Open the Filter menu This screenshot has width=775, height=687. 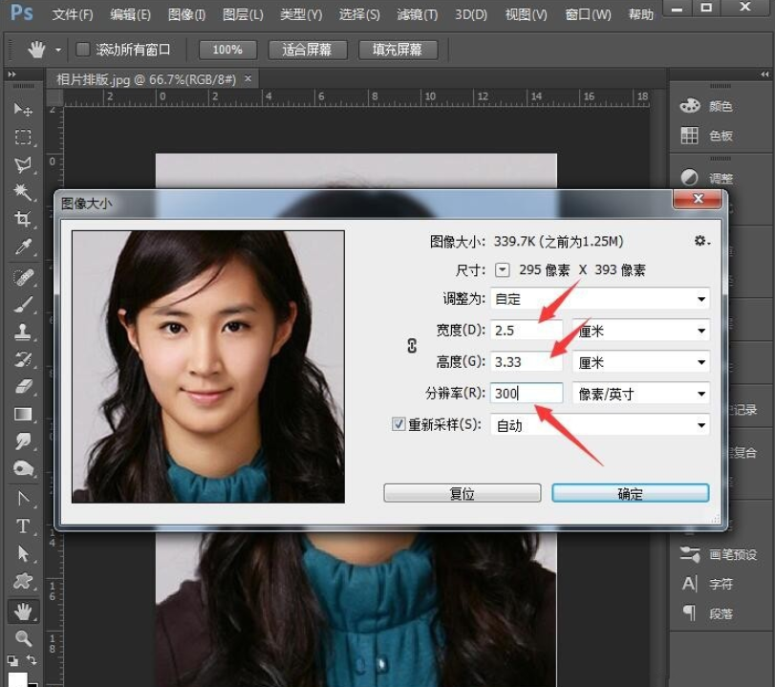[x=418, y=14]
